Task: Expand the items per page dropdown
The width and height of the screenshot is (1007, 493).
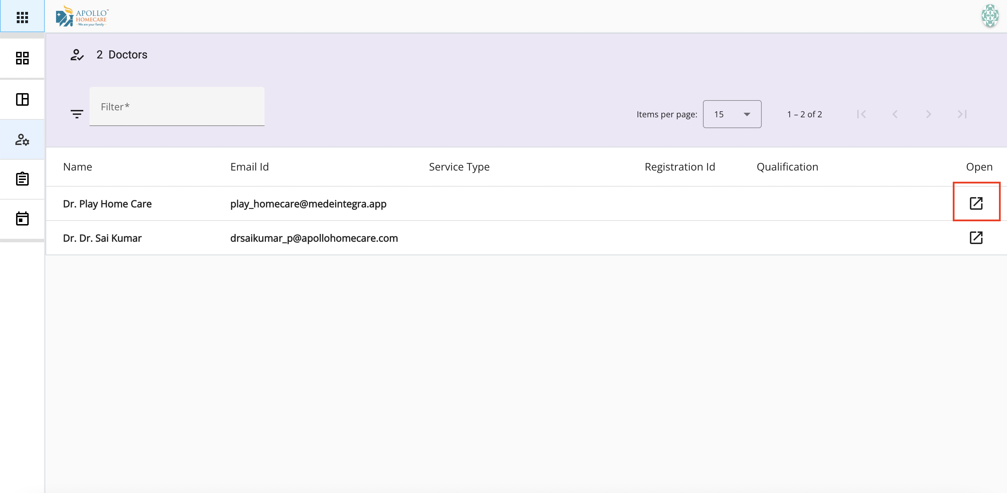Action: tap(731, 114)
